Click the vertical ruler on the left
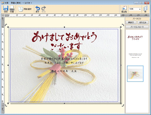The width and height of the screenshot is (151, 115). point(3,65)
